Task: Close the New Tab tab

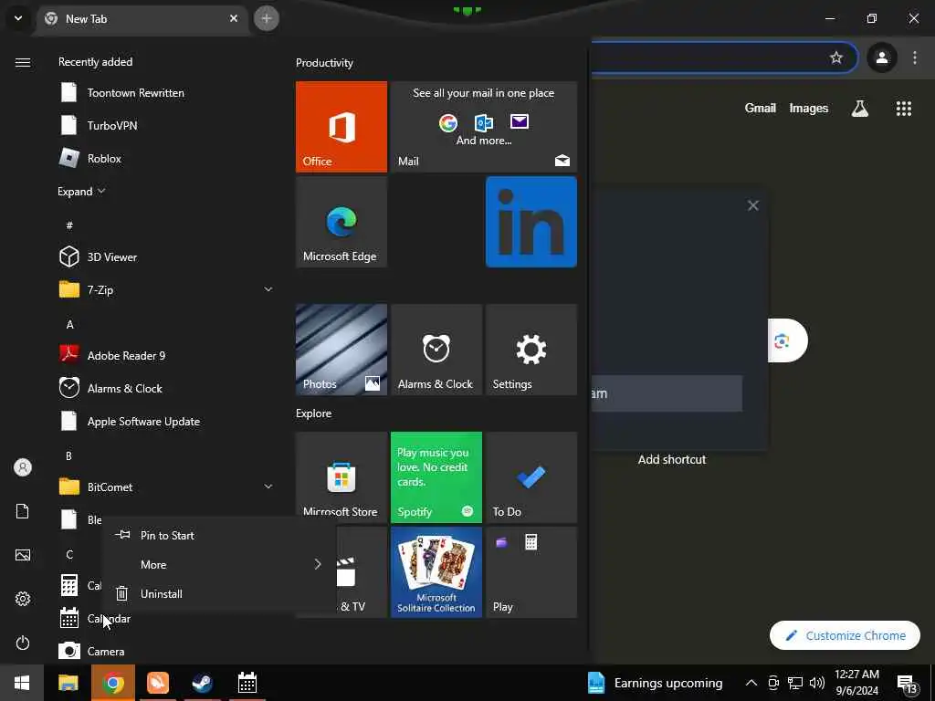Action: [x=234, y=18]
